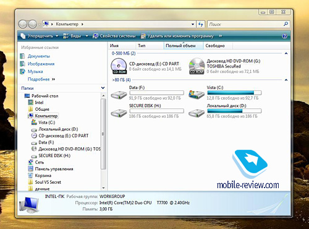Click the Музыка favorites icon
The height and width of the screenshot is (229, 309).
tap(22, 71)
